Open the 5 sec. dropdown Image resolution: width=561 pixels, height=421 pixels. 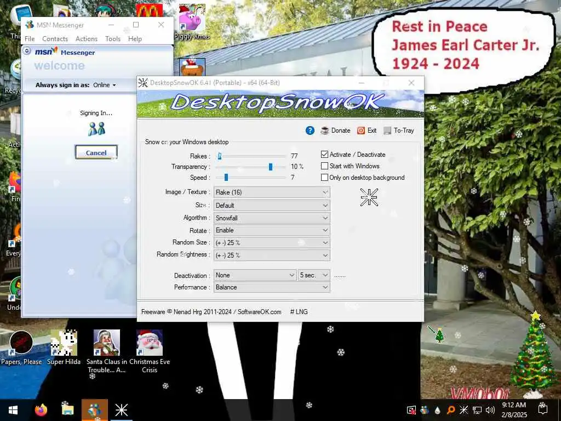pos(314,275)
